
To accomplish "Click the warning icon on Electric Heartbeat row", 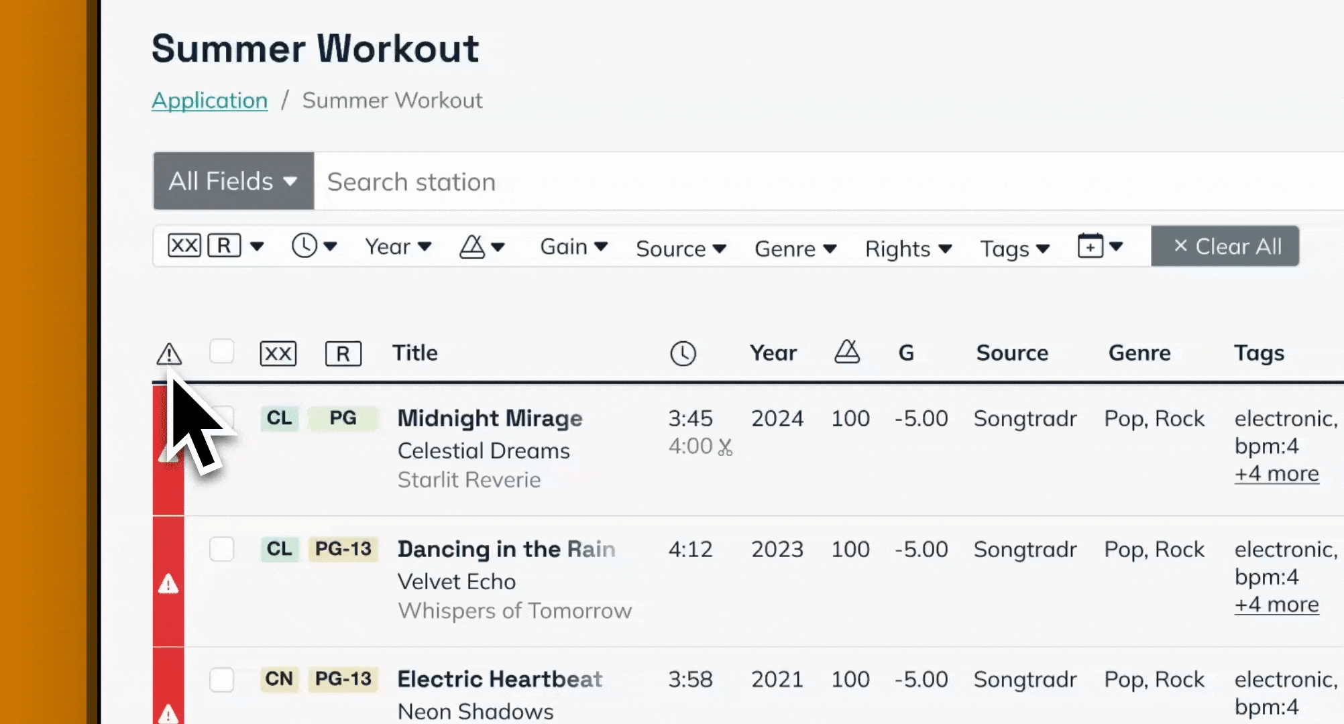I will (x=168, y=713).
